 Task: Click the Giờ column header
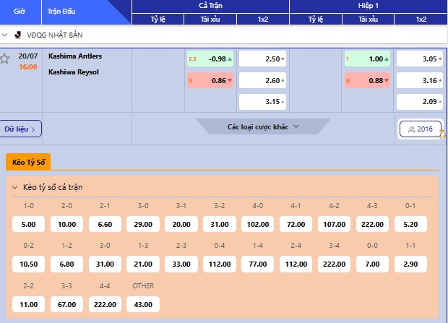(x=20, y=12)
